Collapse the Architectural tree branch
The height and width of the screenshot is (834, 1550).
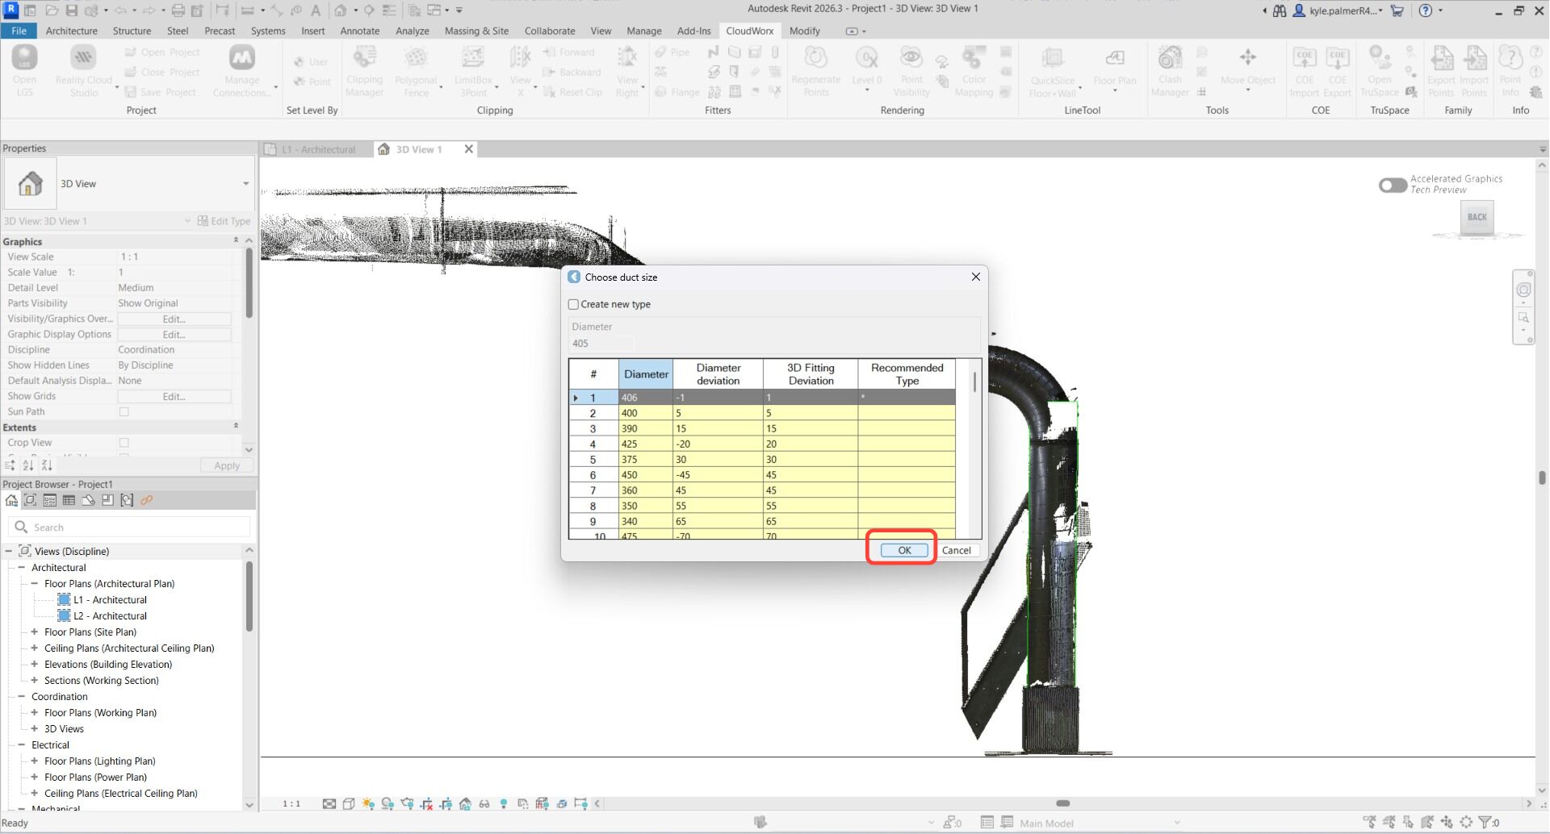click(x=22, y=568)
